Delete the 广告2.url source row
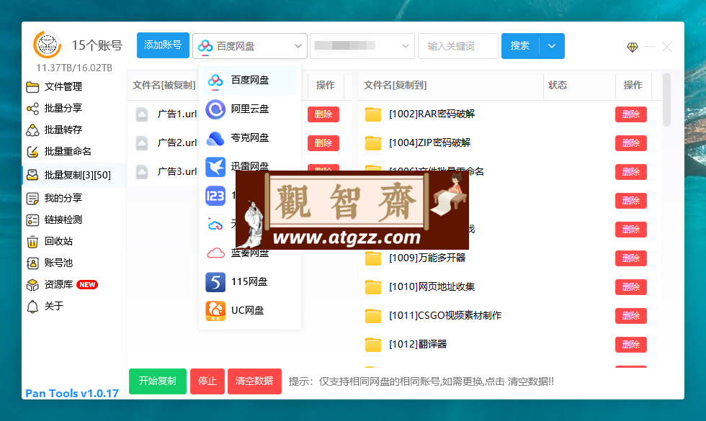 coord(323,143)
